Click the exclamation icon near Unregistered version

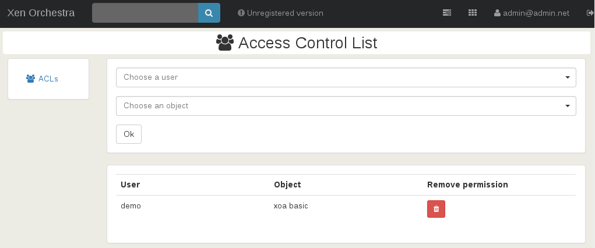tap(241, 13)
